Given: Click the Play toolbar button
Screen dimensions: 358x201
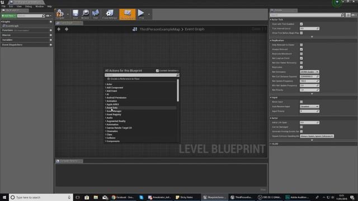Looking at the screenshot, I should point(141,14).
